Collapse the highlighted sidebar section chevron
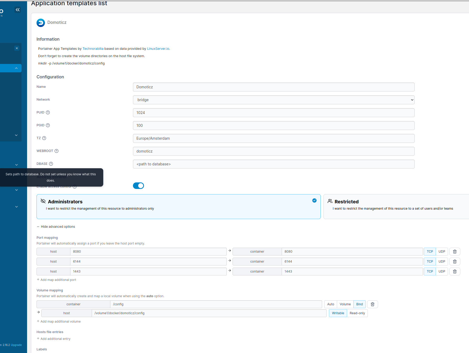Image resolution: width=469 pixels, height=353 pixels. (16, 68)
